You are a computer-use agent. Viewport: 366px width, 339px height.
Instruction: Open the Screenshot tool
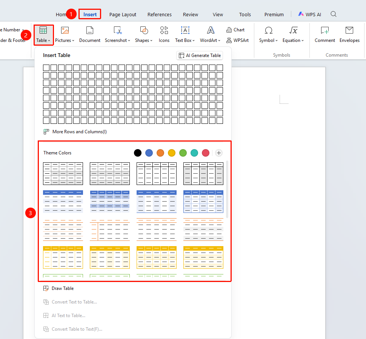pos(117,34)
